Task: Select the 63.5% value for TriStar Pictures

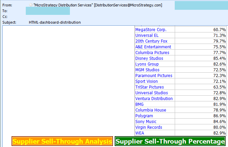Action: (220, 87)
